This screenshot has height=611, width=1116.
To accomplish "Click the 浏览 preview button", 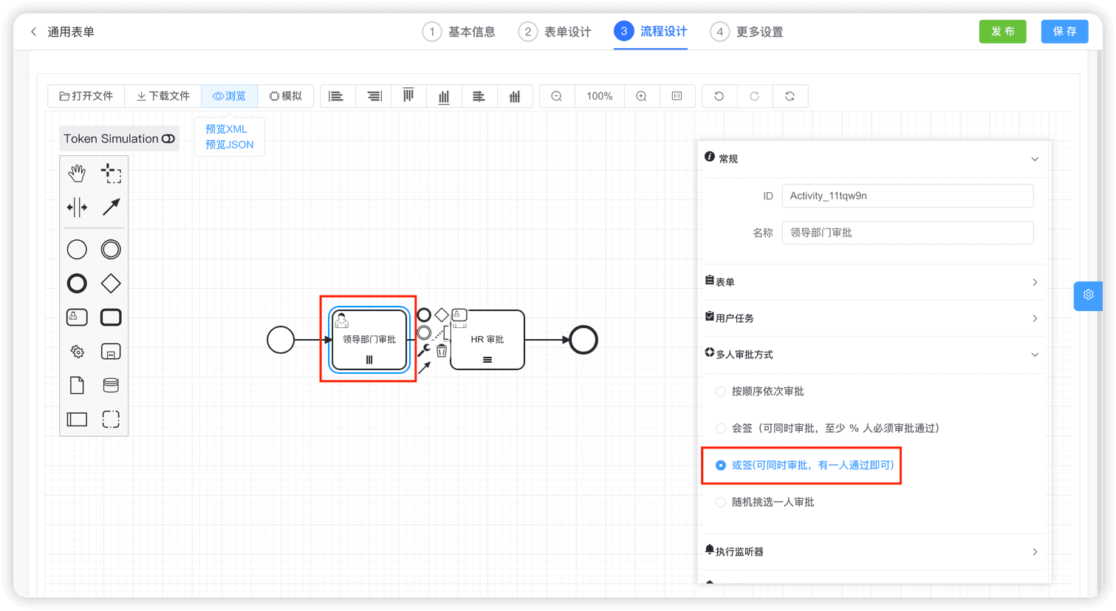I will pyautogui.click(x=230, y=96).
